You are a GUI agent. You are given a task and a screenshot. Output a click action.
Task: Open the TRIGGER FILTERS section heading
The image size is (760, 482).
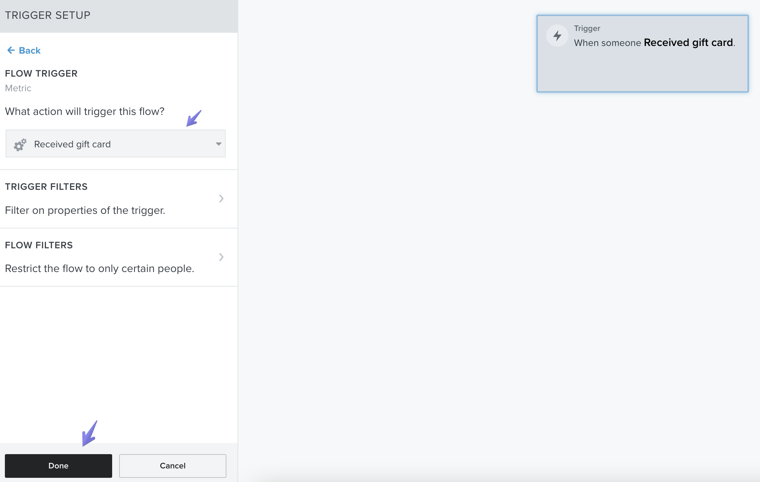[x=46, y=187]
